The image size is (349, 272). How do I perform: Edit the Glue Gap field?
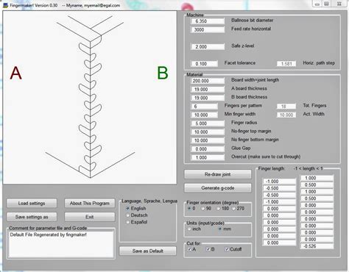click(208, 148)
